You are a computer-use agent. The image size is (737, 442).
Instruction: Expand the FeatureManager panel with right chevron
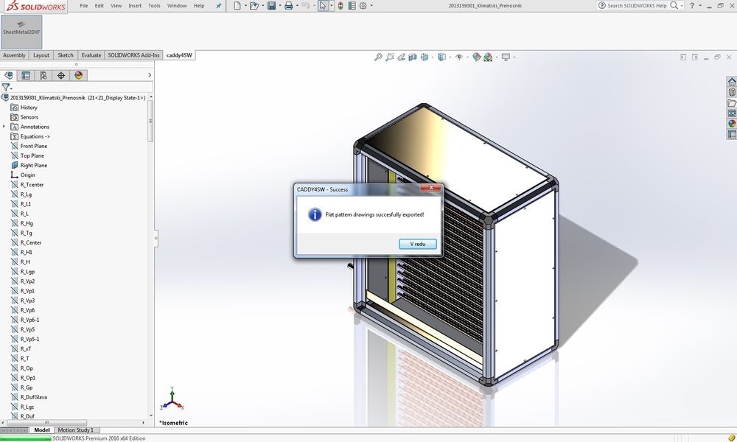click(150, 75)
